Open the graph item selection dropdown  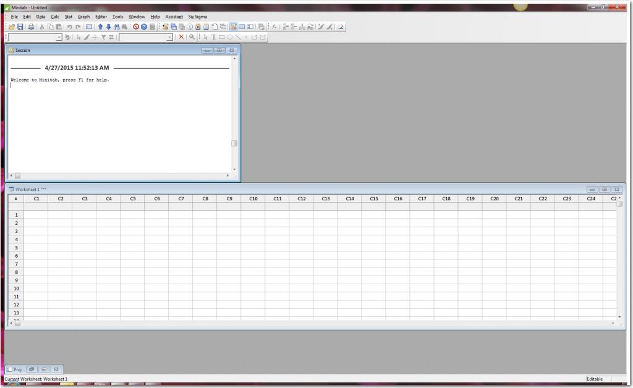[59, 36]
